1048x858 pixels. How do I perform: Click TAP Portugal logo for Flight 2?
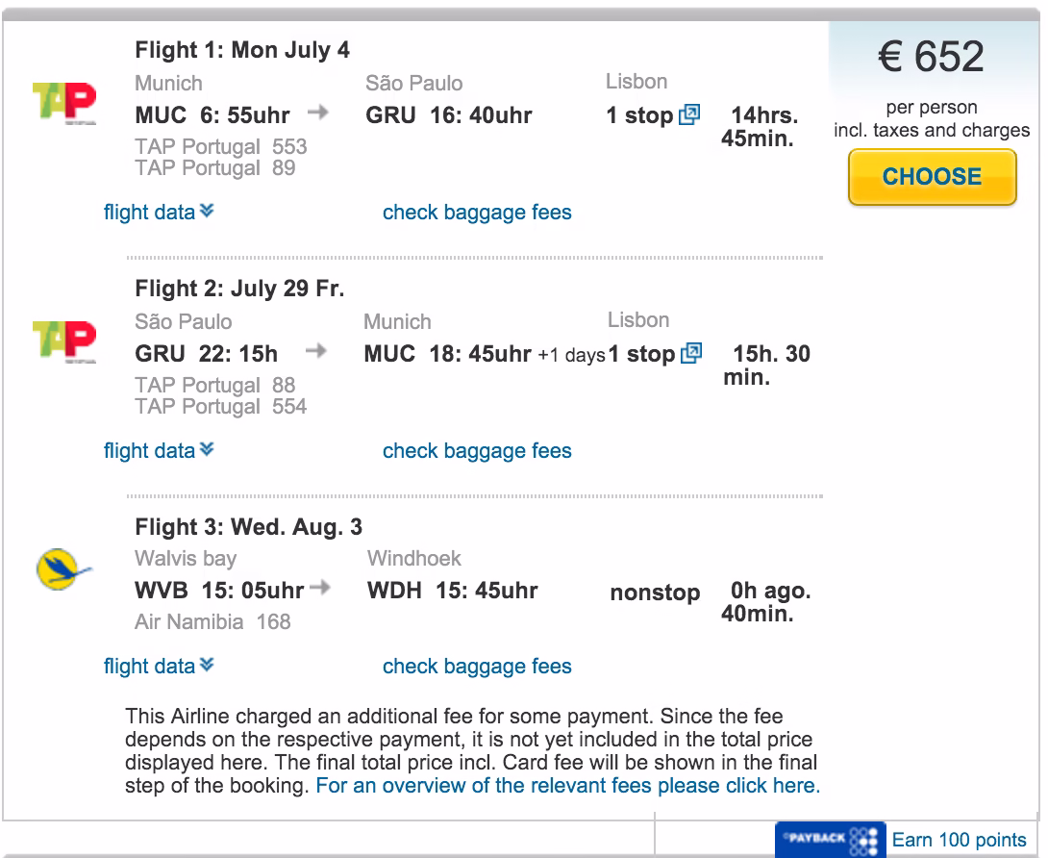point(64,341)
